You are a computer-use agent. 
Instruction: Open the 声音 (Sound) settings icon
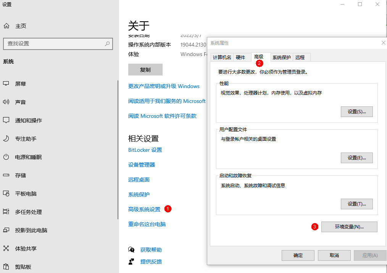click(8, 102)
